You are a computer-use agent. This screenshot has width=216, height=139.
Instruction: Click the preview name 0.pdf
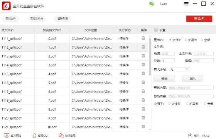pos(52,38)
